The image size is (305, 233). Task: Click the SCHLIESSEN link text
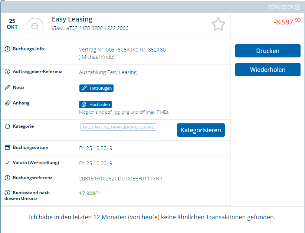coord(281,7)
